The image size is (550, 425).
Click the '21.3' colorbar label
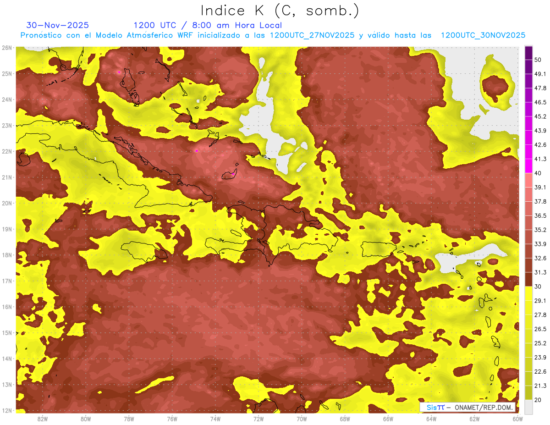(539, 386)
